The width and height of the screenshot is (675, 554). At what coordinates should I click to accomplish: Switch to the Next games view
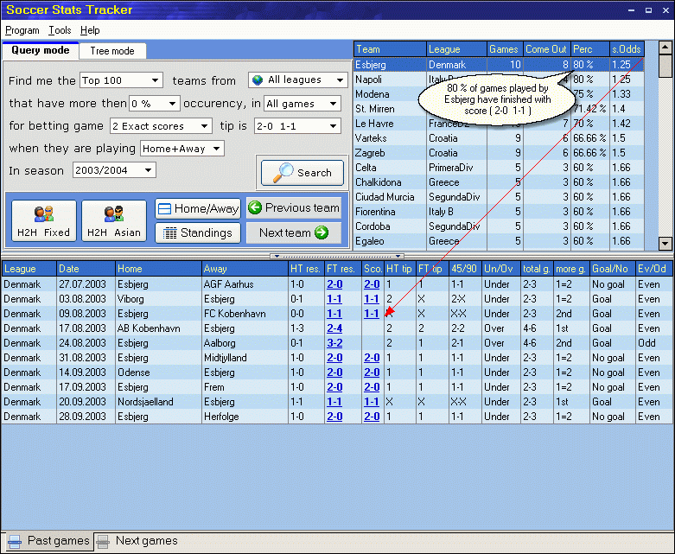137,541
